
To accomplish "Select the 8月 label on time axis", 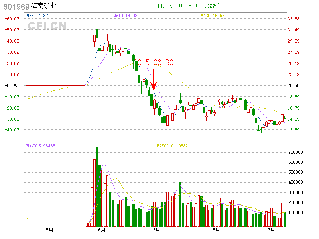I will pos(216,230).
